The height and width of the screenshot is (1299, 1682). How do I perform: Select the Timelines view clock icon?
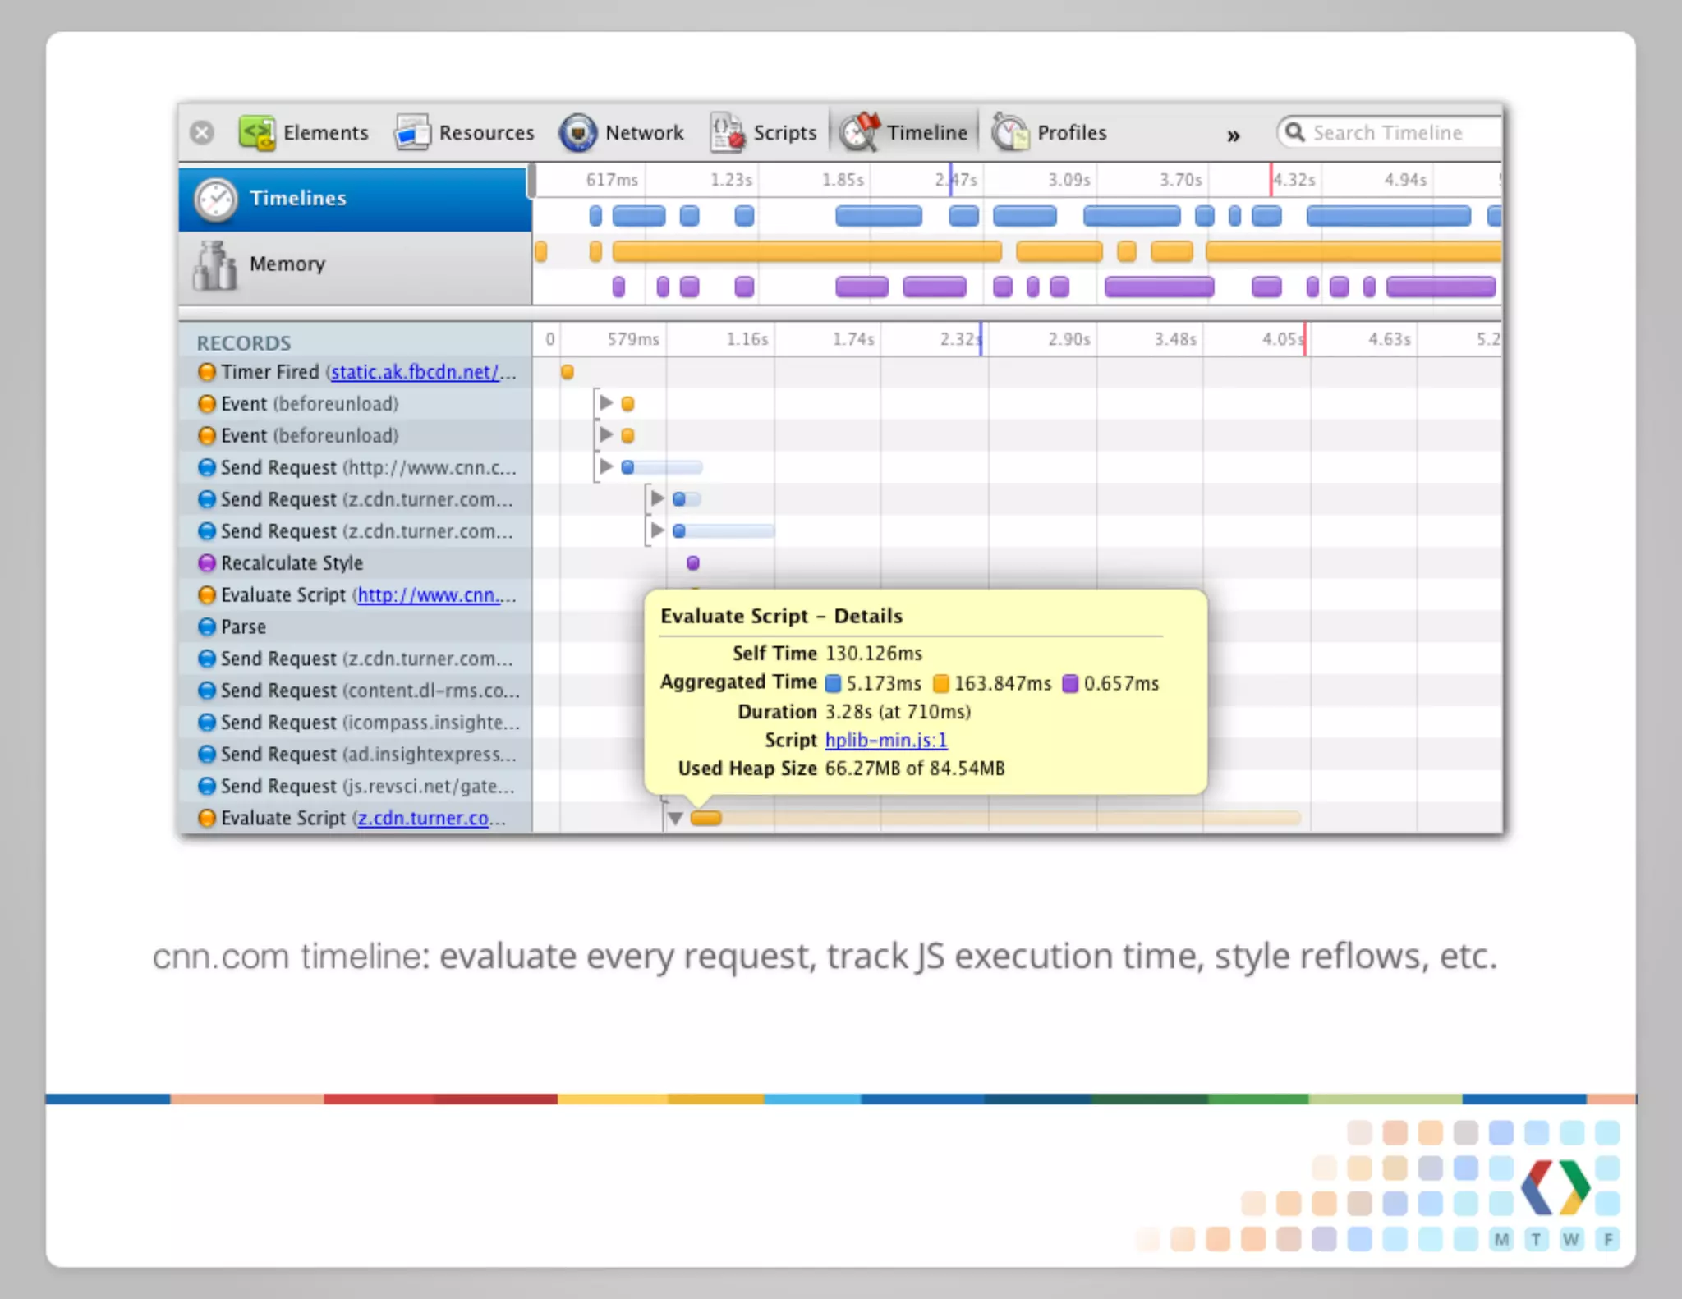tap(216, 199)
